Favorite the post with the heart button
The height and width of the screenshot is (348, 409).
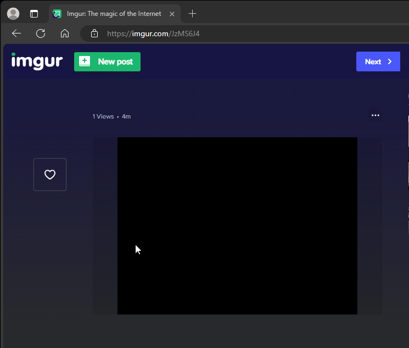coord(50,175)
